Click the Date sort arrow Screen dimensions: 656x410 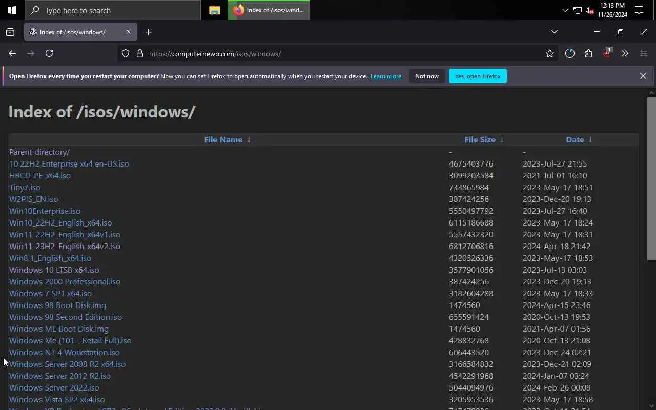pos(590,139)
